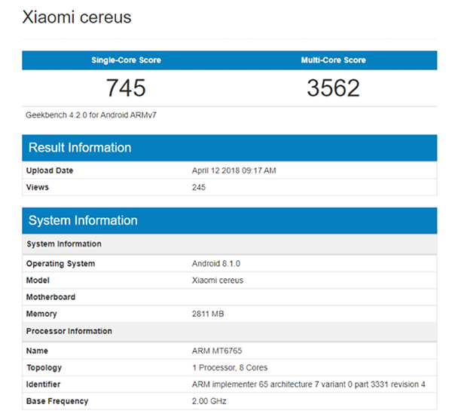Click the blue Result Information header
The height and width of the screenshot is (414, 452).
click(x=229, y=148)
